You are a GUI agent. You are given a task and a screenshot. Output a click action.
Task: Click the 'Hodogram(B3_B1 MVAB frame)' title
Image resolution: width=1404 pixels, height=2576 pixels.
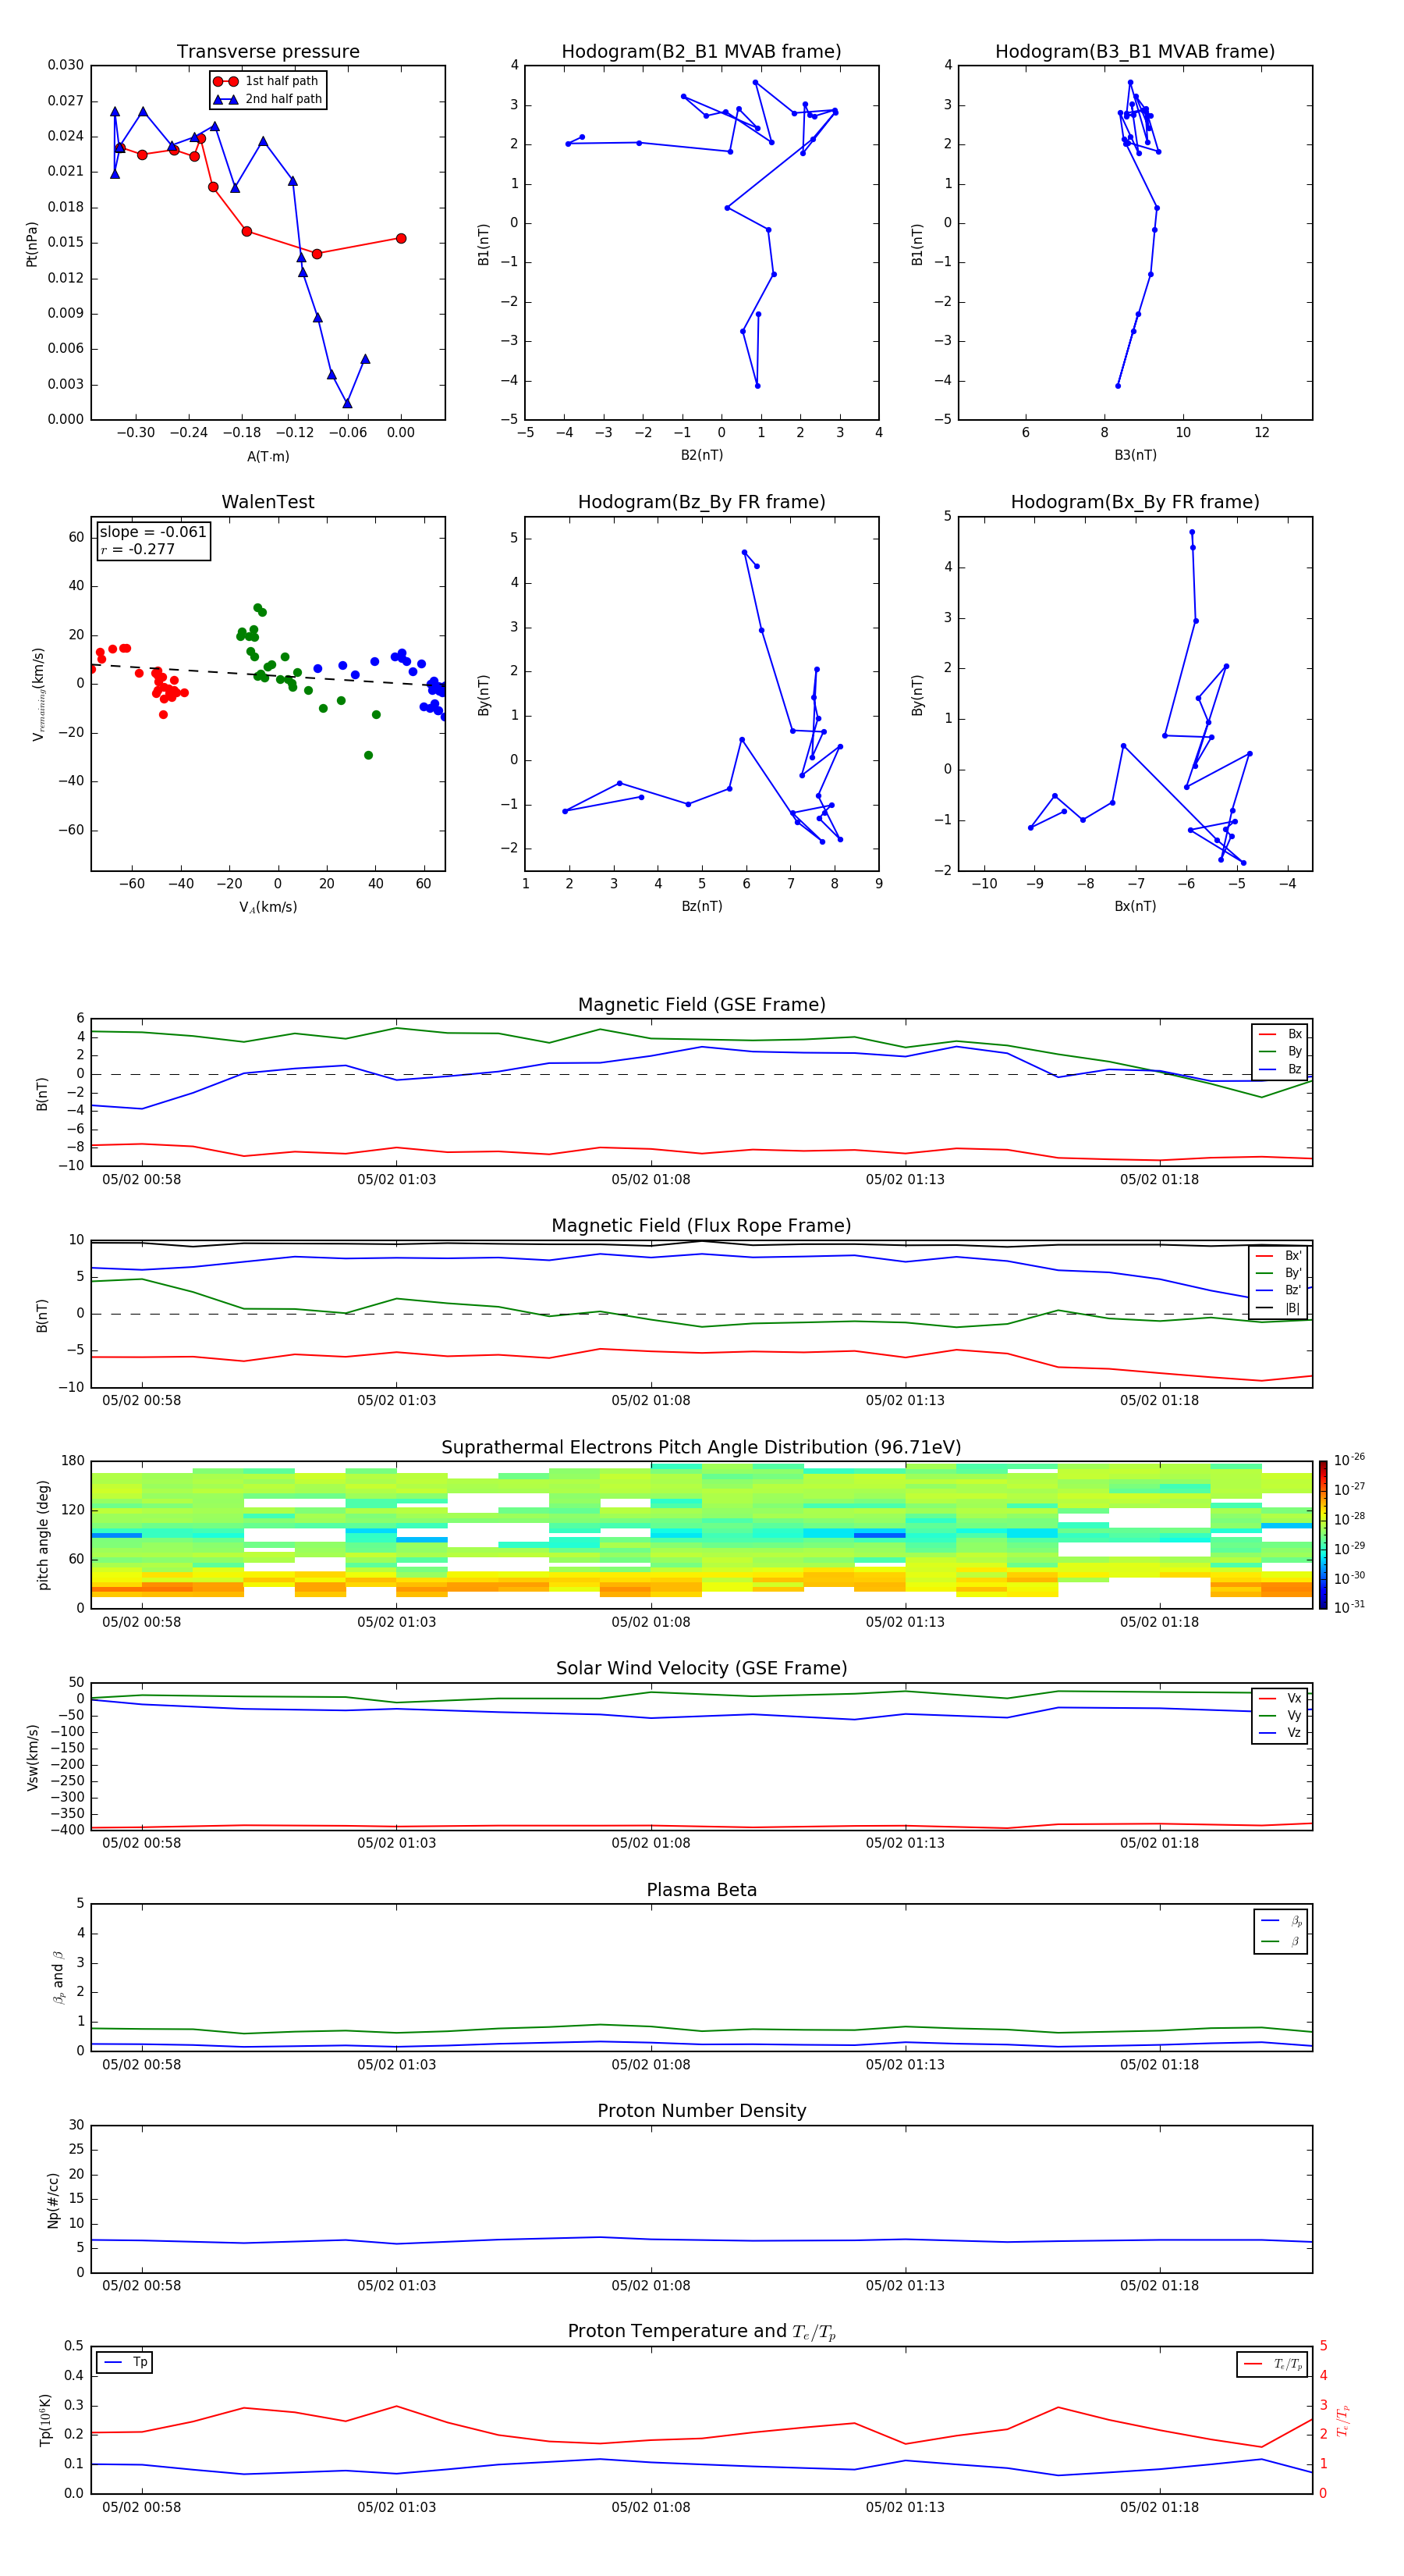click(1135, 52)
